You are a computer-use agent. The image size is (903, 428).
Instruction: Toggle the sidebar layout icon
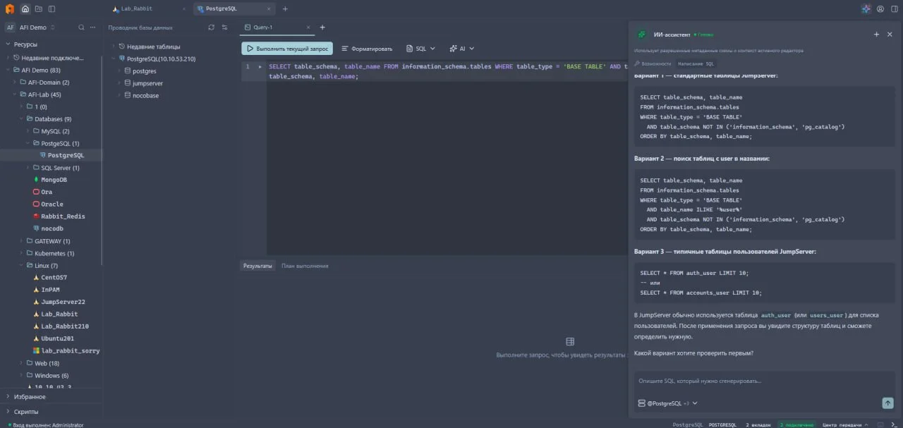52,9
